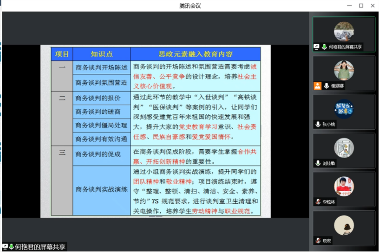Maximize the 腾讯会议 window

pos(361,6)
